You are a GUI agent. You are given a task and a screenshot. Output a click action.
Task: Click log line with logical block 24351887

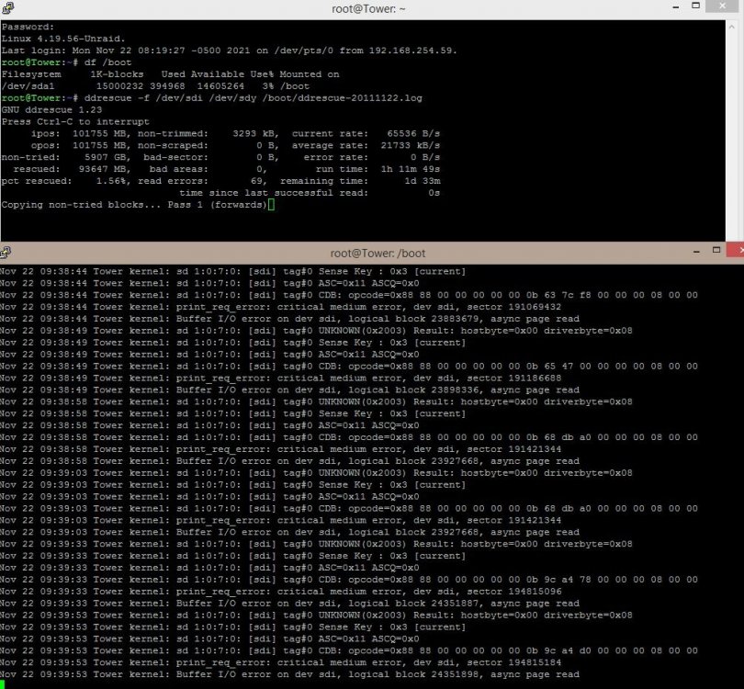289,604
